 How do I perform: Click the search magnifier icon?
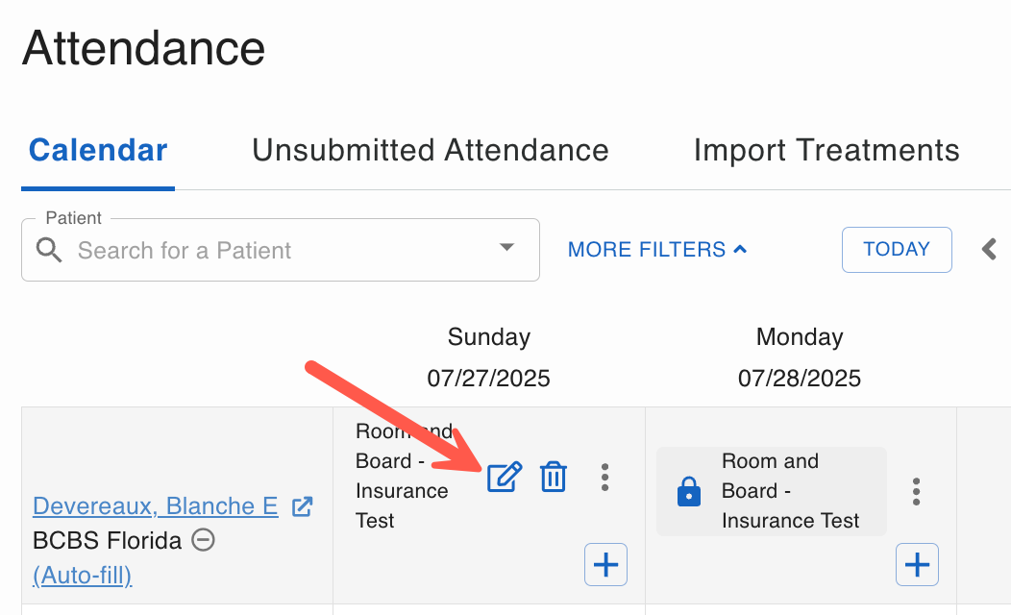pos(49,250)
